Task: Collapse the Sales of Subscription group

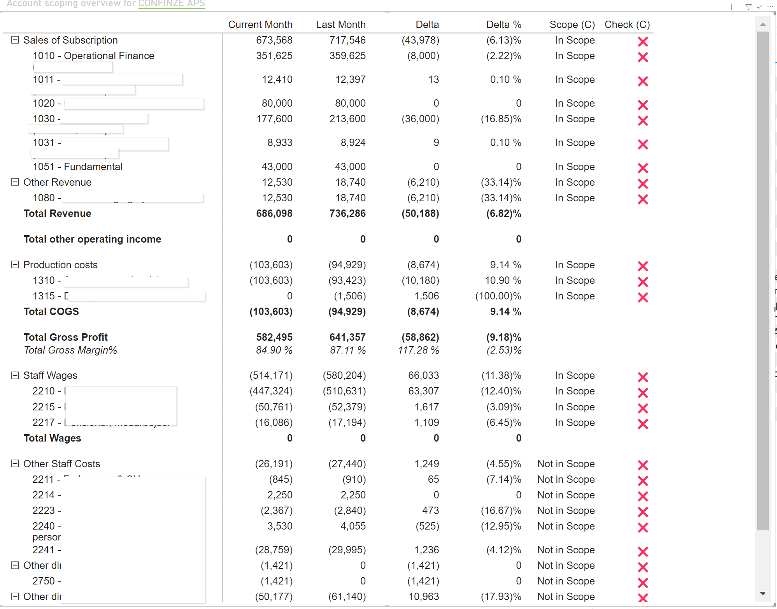Action: (x=15, y=40)
